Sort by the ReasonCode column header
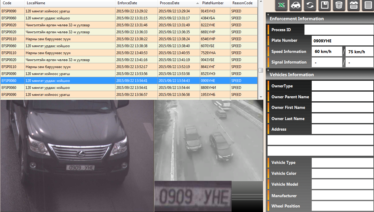 pos(244,3)
